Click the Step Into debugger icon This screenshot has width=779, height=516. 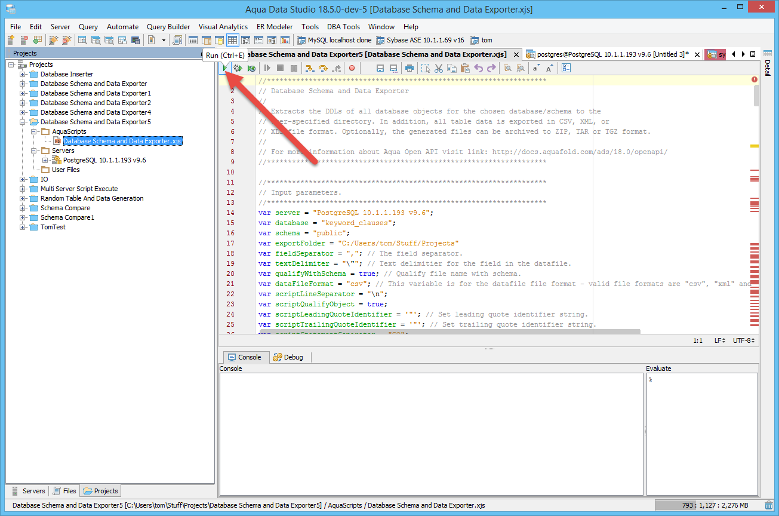pos(310,68)
